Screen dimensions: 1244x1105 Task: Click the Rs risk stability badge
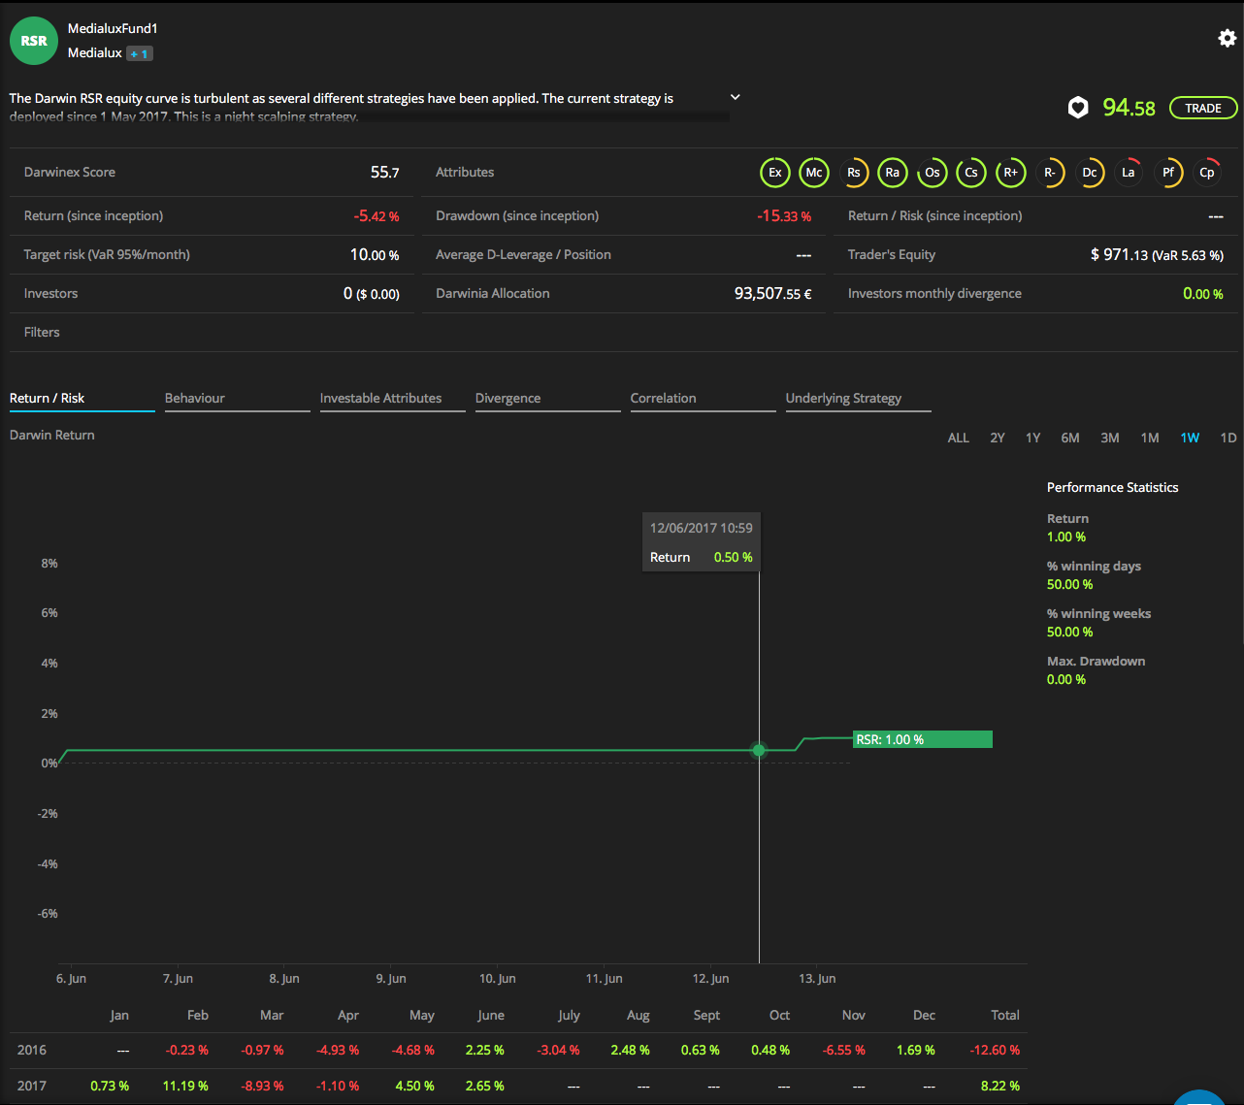[x=854, y=173]
